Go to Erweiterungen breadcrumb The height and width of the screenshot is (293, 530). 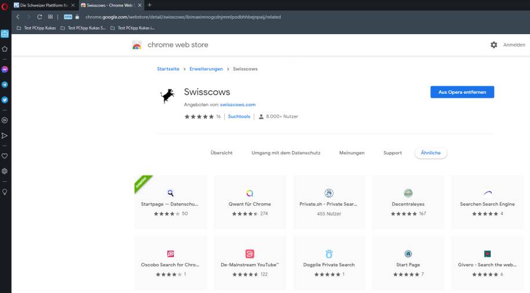(206, 68)
